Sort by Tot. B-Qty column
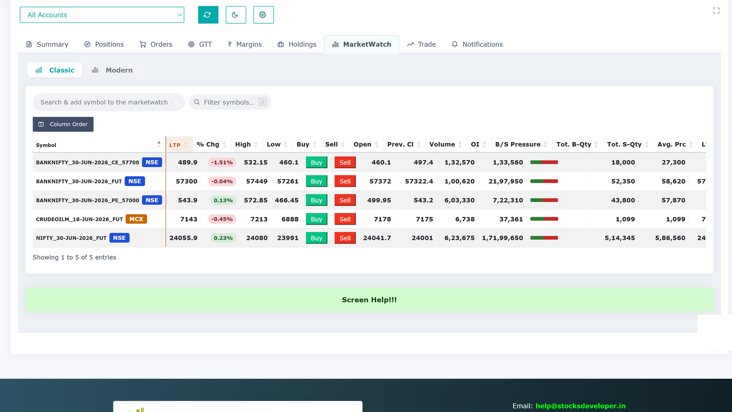 coord(578,144)
